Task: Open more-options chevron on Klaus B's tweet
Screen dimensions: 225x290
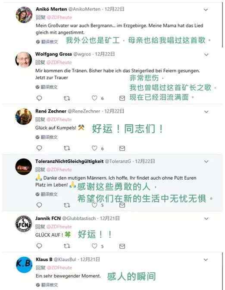Action: [x=206, y=260]
